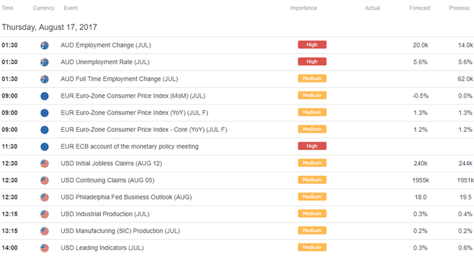The height and width of the screenshot is (256, 474).
Task: Open USD Leading Indicators (JUL) event
Action: 102,248
